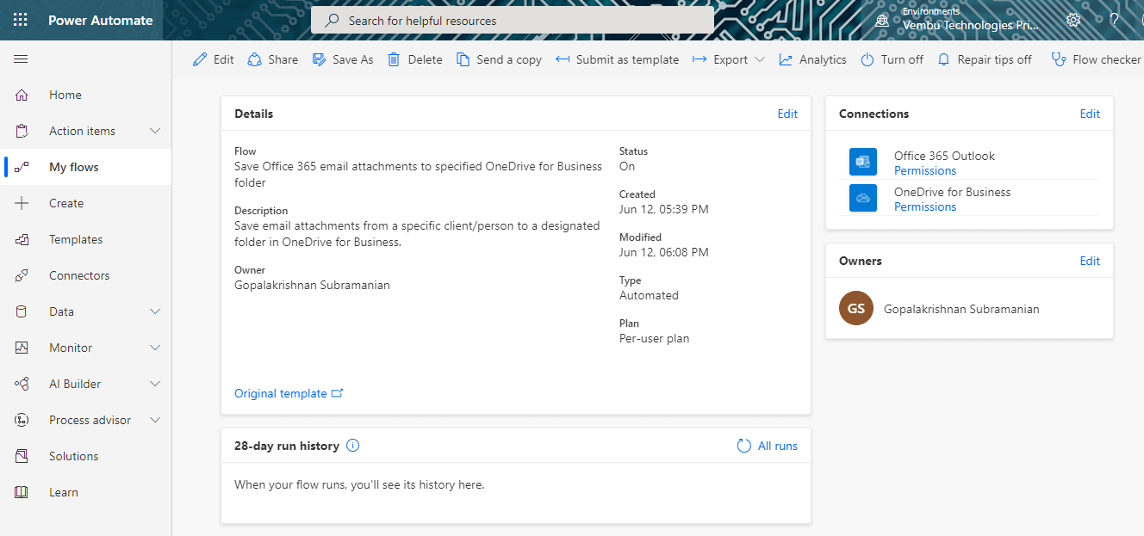Click the OneDrive for Business connector icon
This screenshot has width=1144, height=536.
863,198
